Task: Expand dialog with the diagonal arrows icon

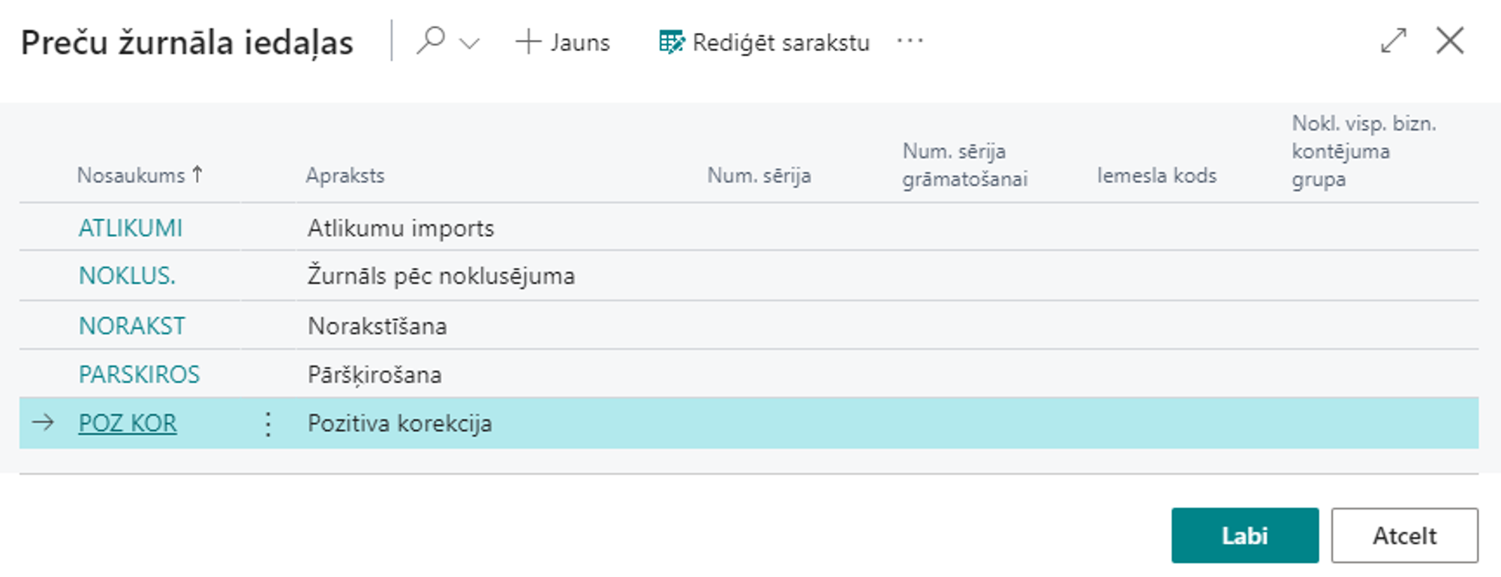Action: [1393, 41]
